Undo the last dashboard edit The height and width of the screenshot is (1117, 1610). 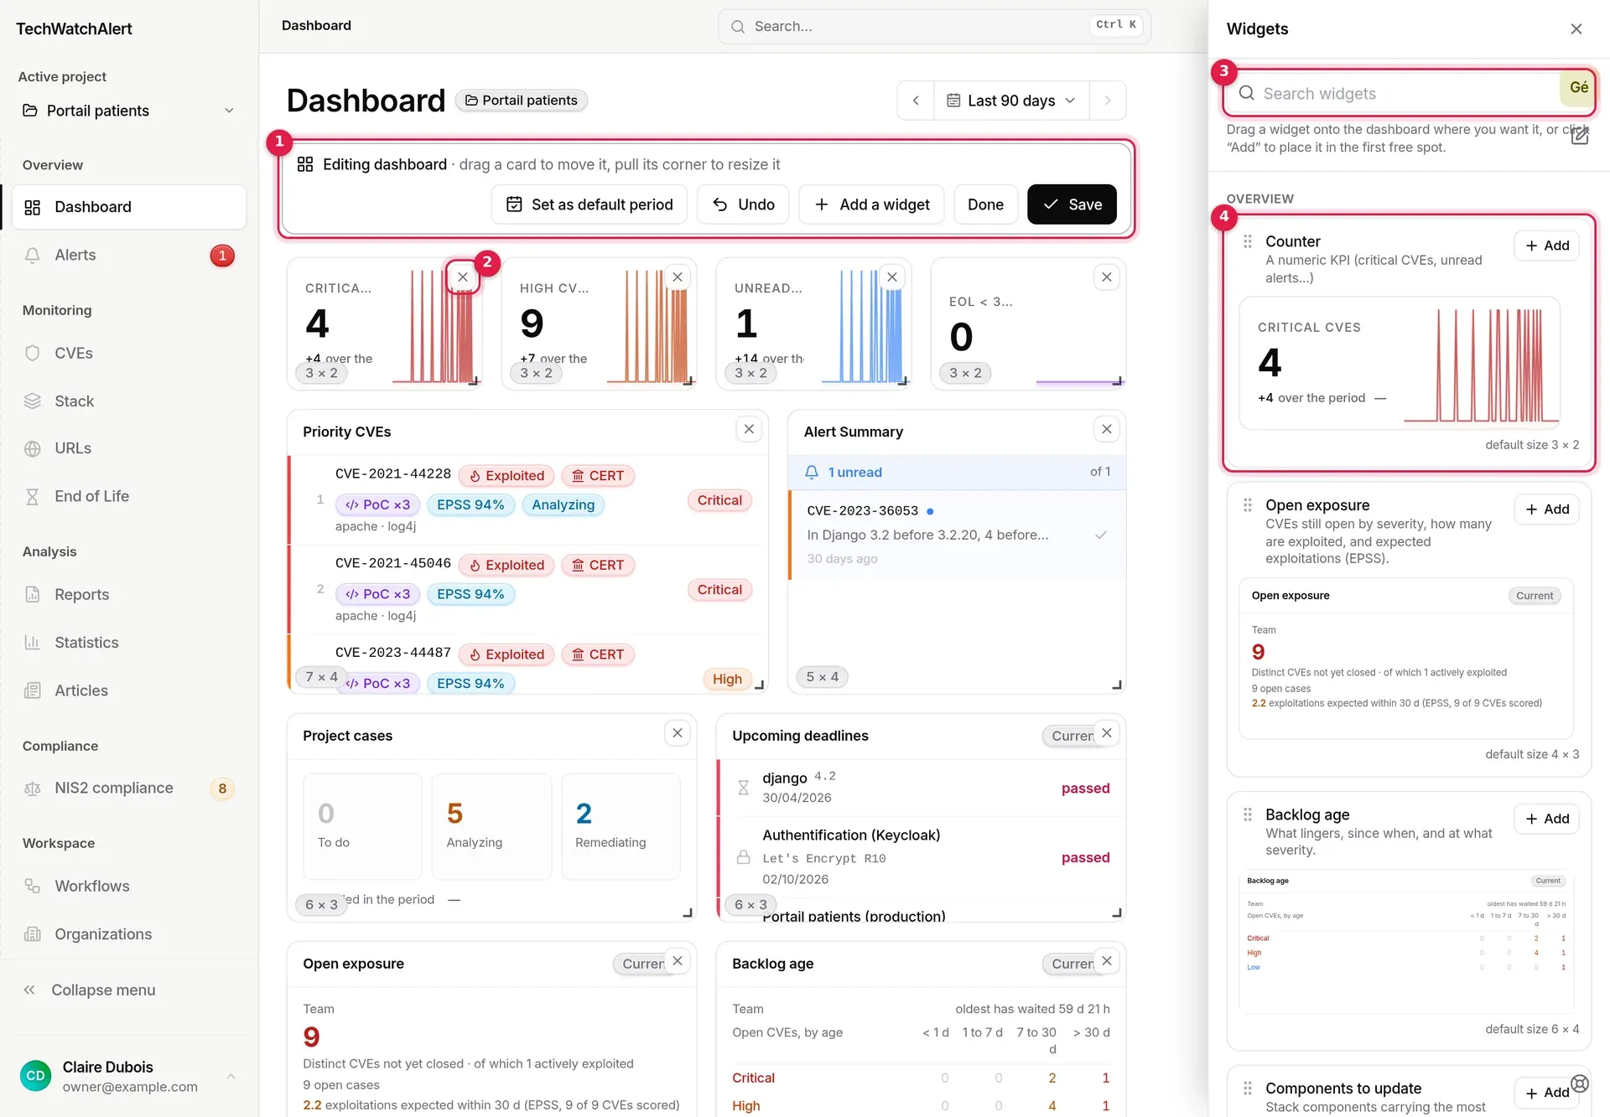[x=743, y=204]
